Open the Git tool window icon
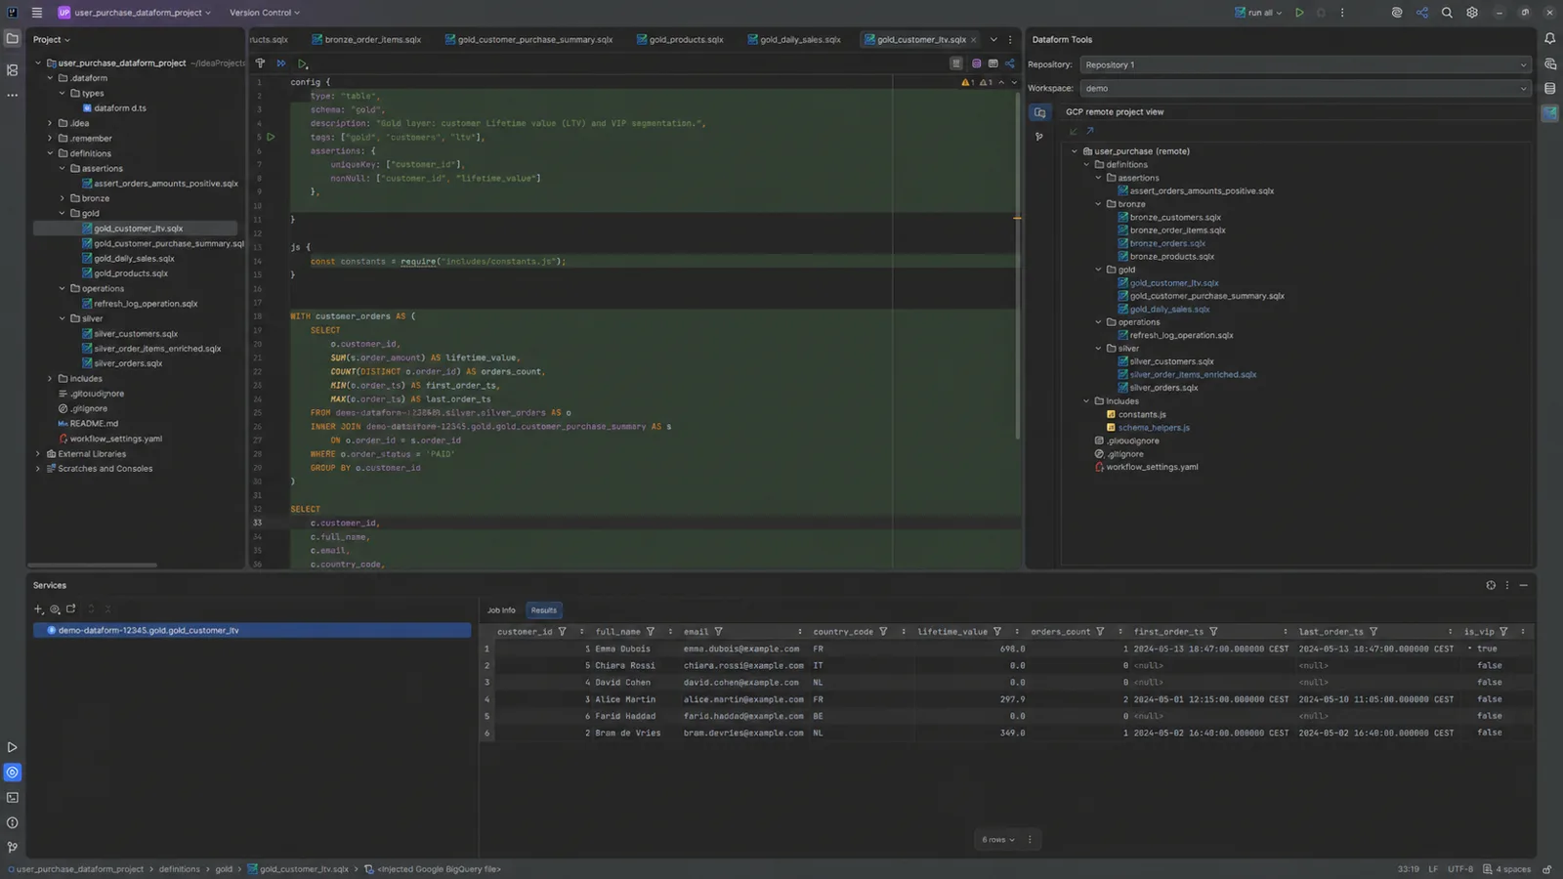This screenshot has width=1563, height=879. 12,848
